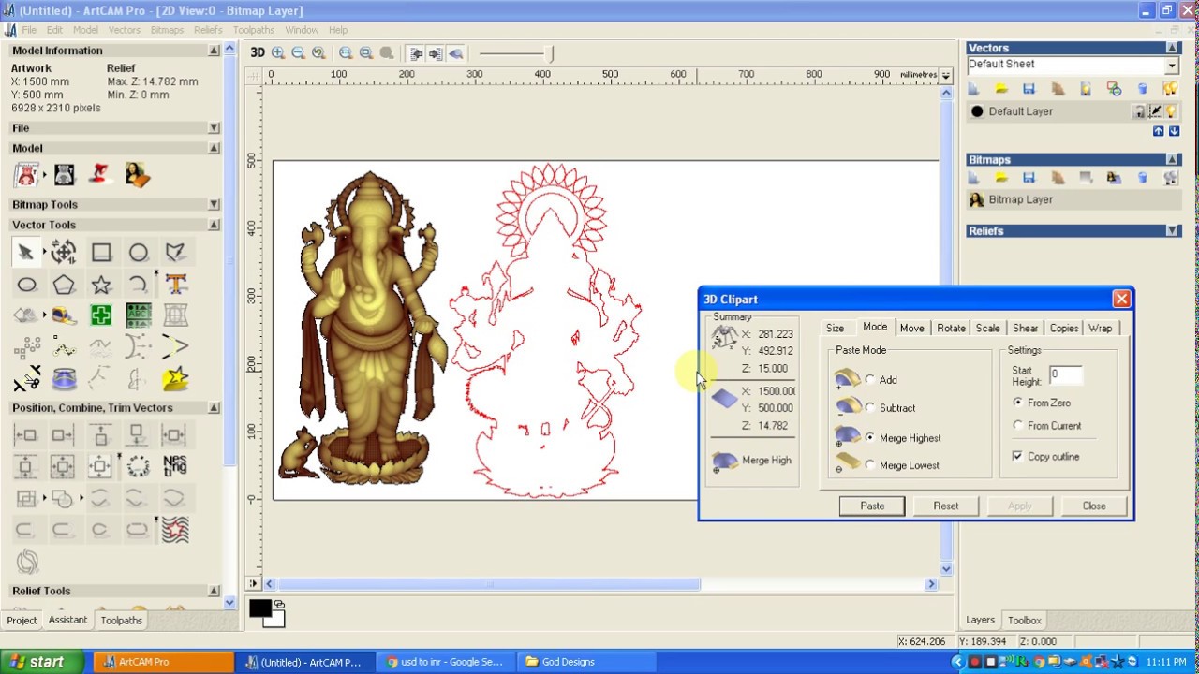Select the Merge Highest radio button
Viewport: 1199px width, 674px height.
click(x=870, y=438)
